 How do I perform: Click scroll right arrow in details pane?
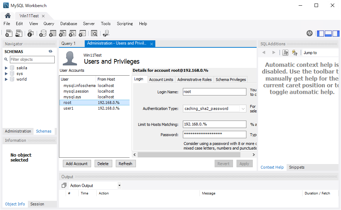253,154
